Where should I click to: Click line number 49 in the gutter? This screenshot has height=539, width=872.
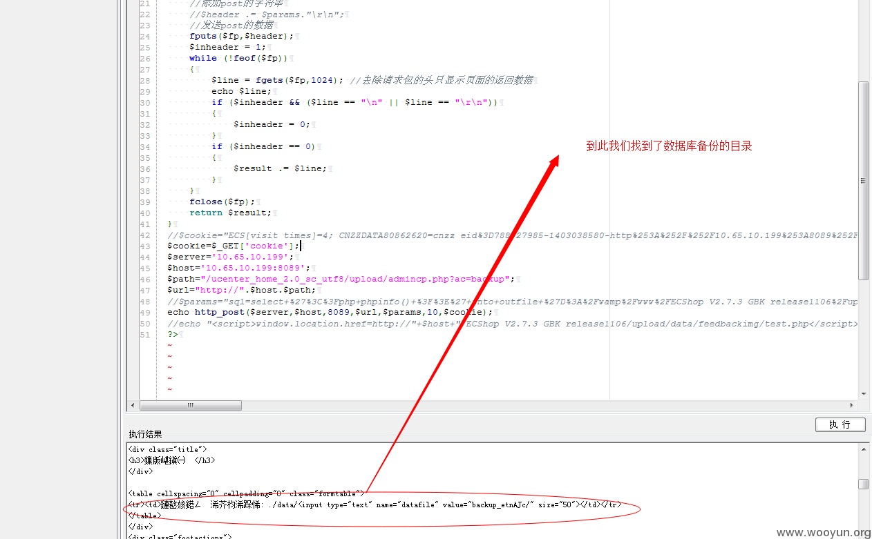(144, 312)
